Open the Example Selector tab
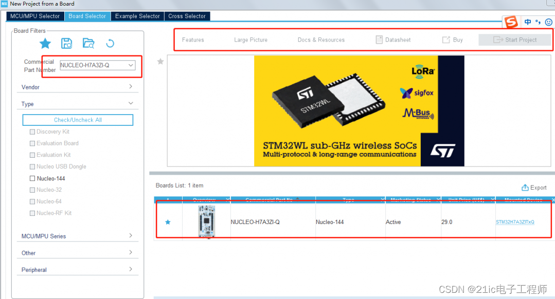The image size is (555, 299). [x=137, y=16]
